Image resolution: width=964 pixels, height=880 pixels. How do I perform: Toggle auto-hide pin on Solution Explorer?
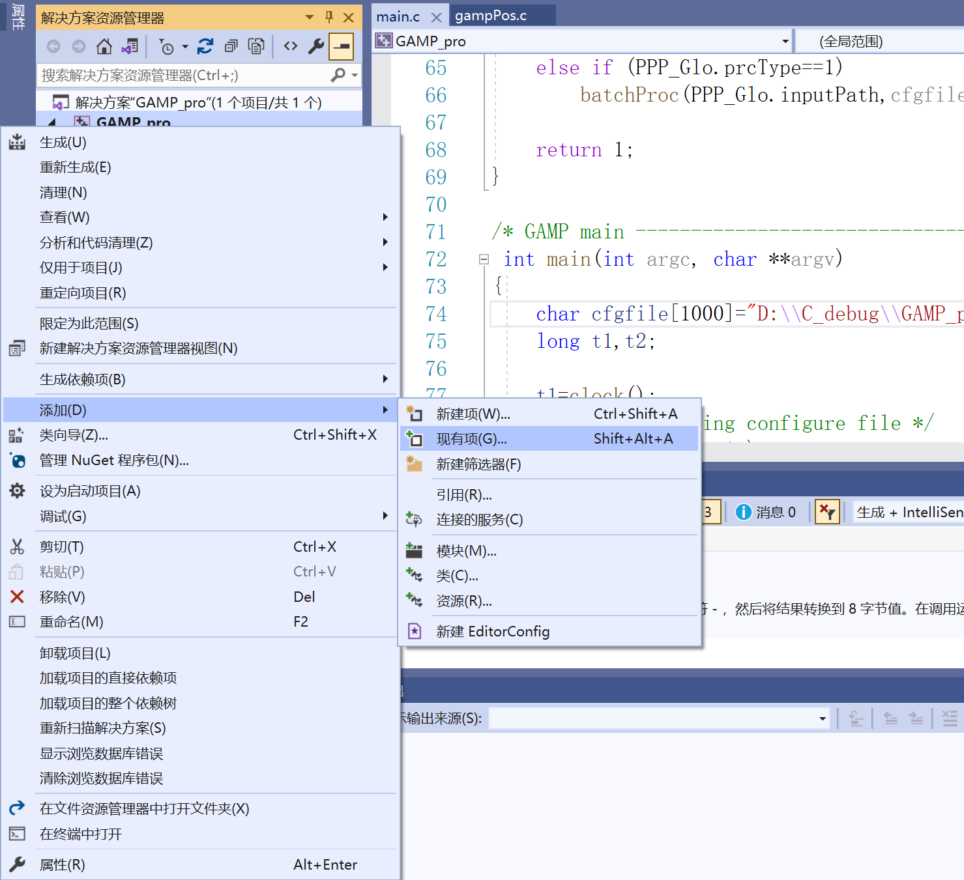[x=329, y=18]
